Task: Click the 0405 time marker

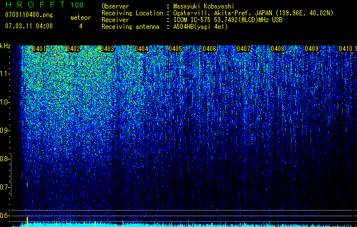Action: tap(175, 49)
